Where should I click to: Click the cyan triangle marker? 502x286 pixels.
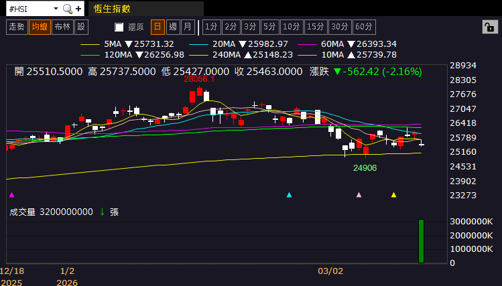coord(289,195)
